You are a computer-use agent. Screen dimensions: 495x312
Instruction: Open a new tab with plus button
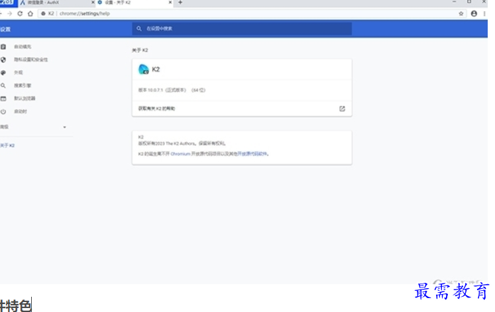tap(180, 3)
